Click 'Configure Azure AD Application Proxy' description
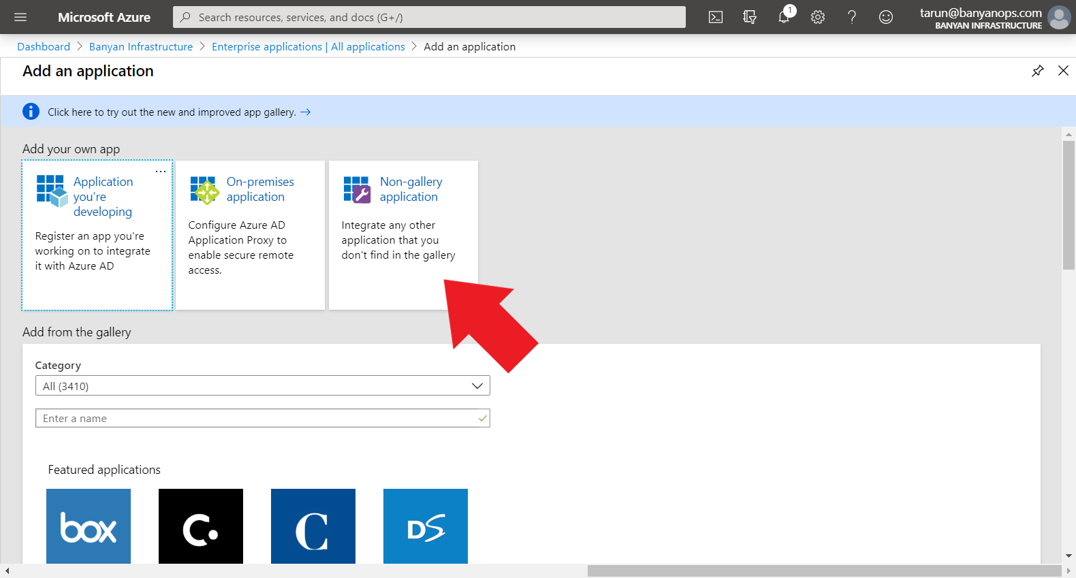Screen dimensions: 1076x578 241,248
